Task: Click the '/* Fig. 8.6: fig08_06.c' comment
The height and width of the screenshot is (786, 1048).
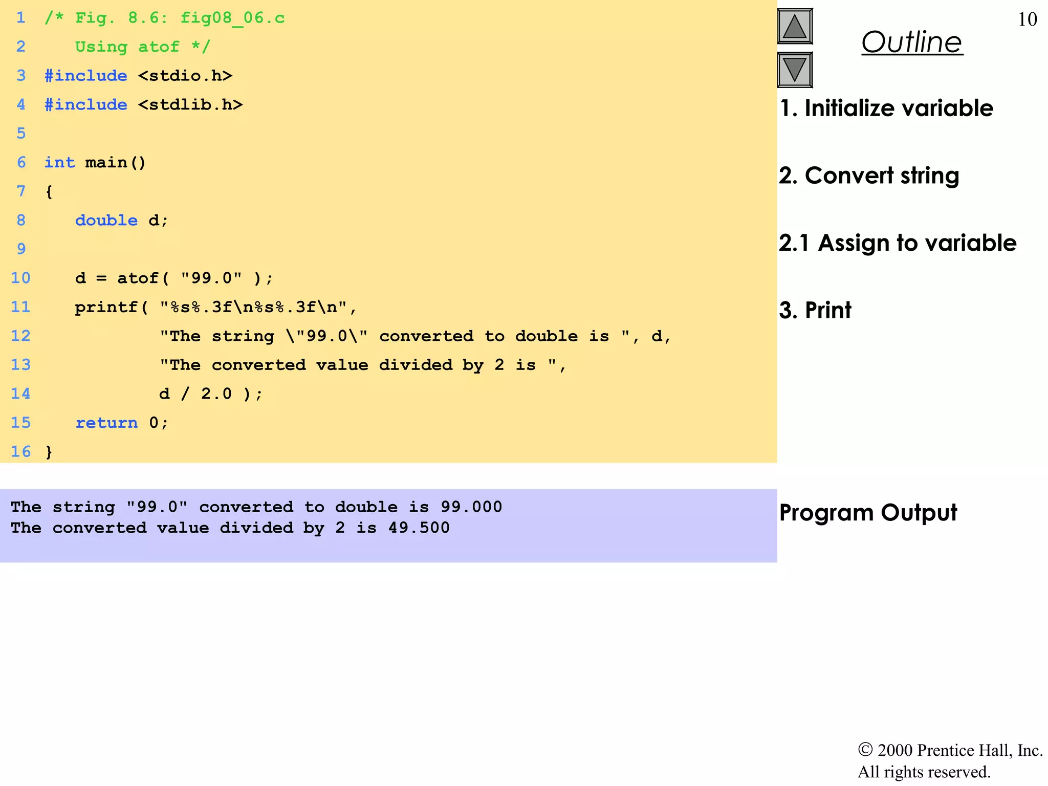Action: click(x=164, y=18)
